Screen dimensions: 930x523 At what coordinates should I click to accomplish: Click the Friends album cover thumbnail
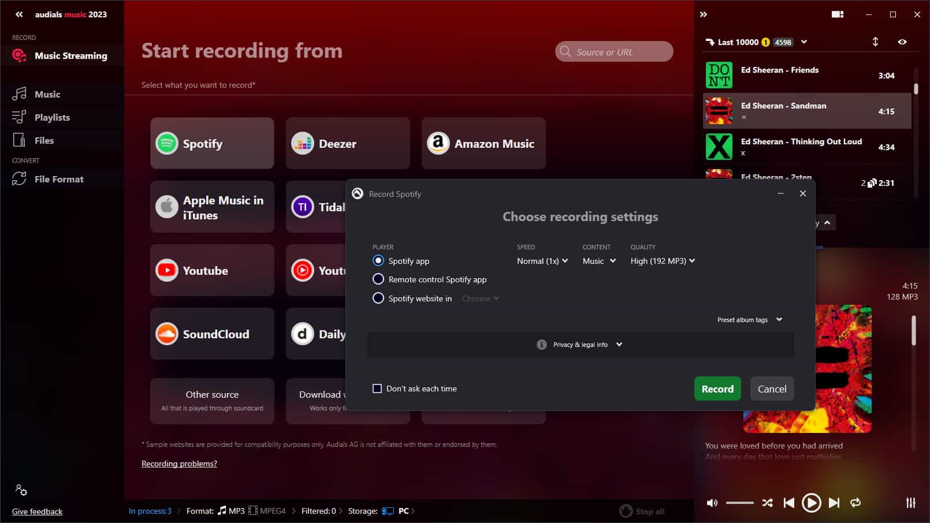coord(719,75)
